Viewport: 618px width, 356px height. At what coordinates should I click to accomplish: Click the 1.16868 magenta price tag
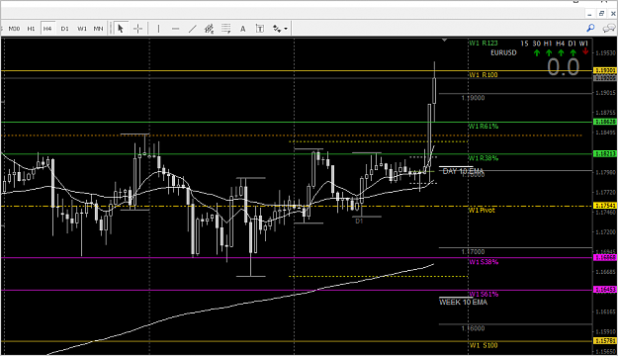(x=605, y=257)
